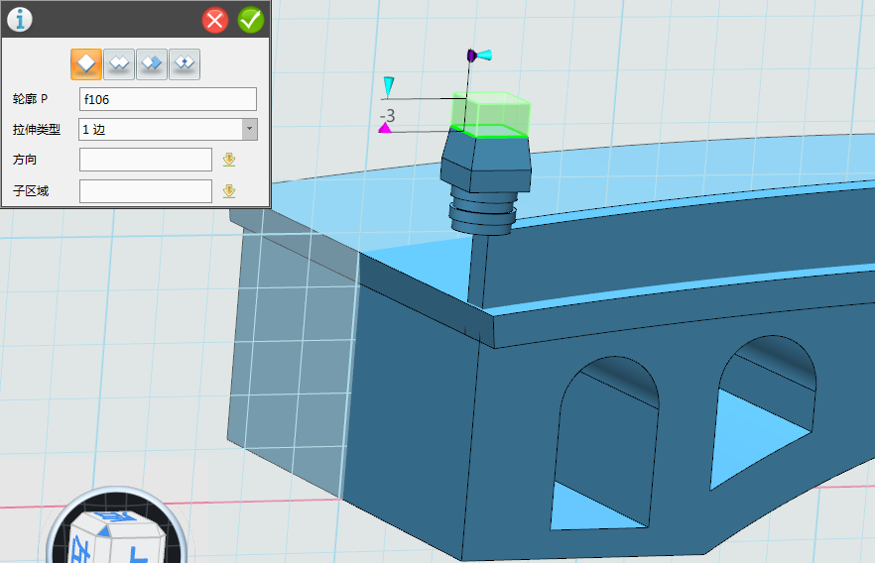Click the dropdown arrow of 拉伸类型 combo box
Viewport: 875px width, 563px height.
249,129
